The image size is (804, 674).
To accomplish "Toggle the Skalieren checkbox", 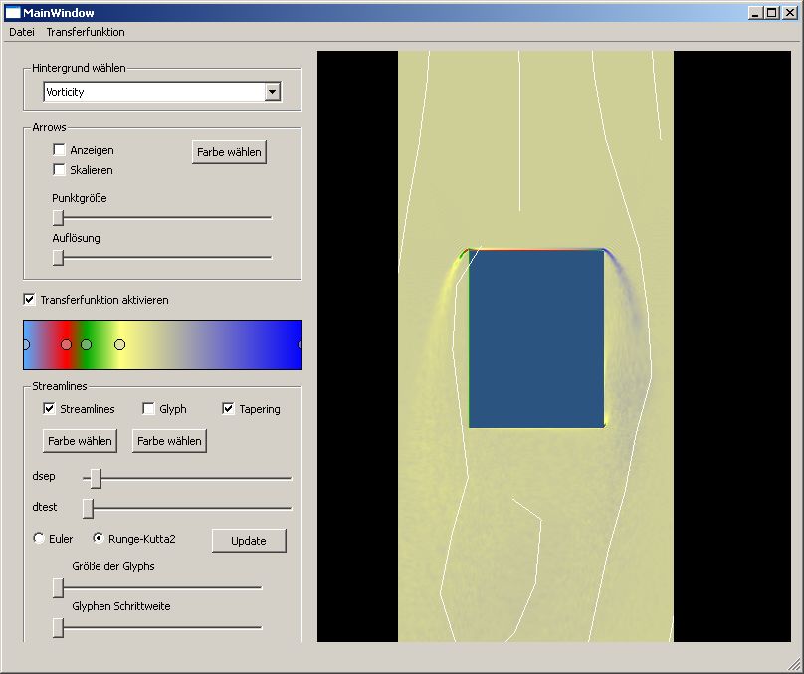I will [59, 170].
